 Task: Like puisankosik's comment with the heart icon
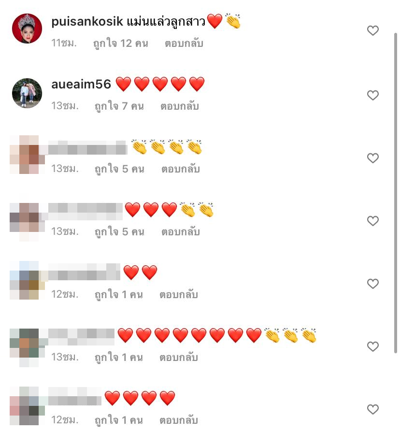[373, 30]
